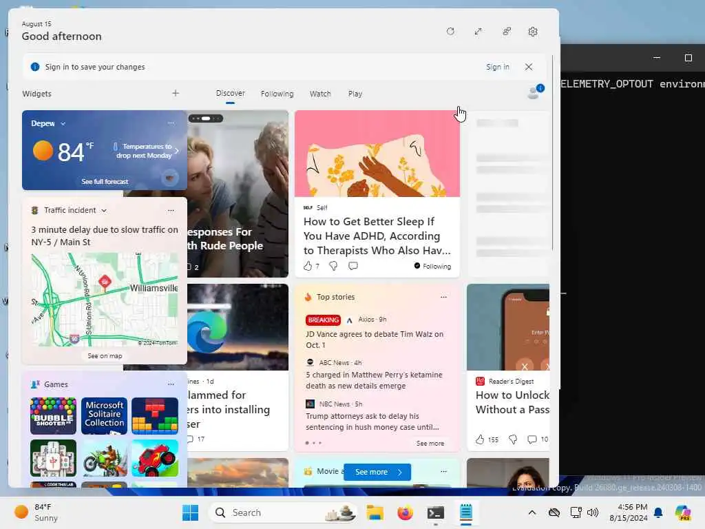This screenshot has width=705, height=529.
Task: Open Reader's Digest article comments
Action: click(x=532, y=439)
